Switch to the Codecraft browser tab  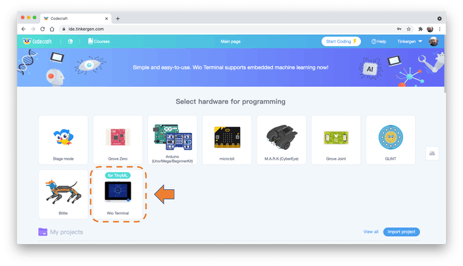click(x=76, y=18)
